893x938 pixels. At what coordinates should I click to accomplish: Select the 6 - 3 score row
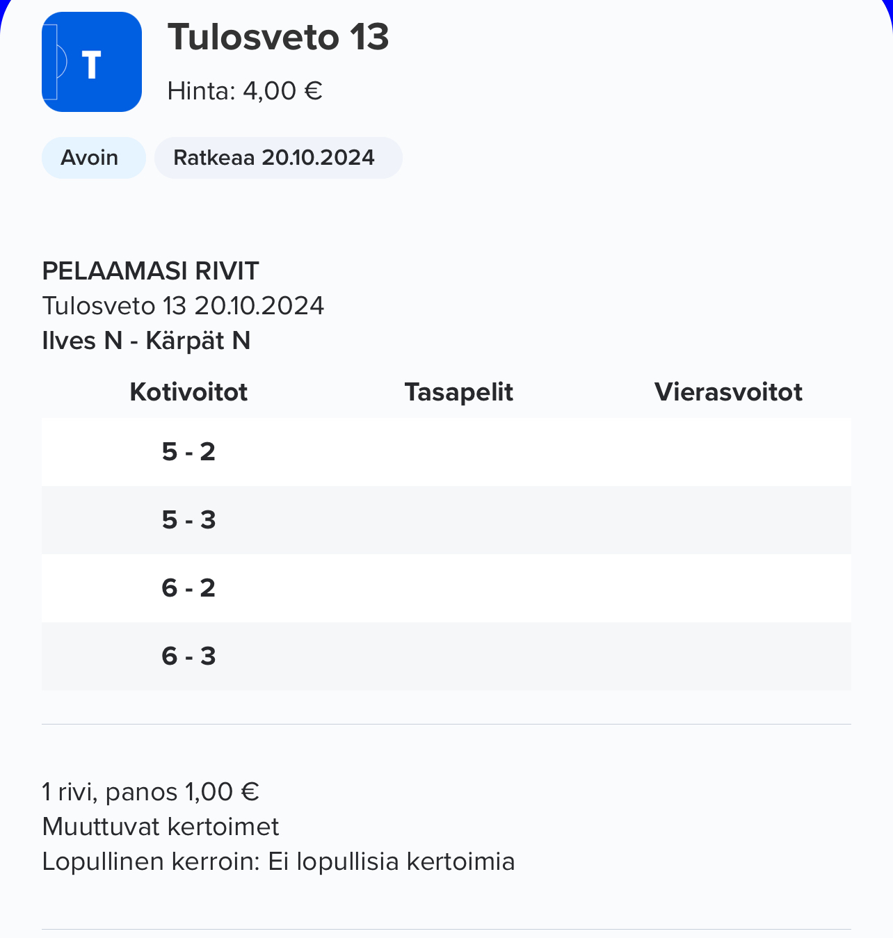(447, 656)
